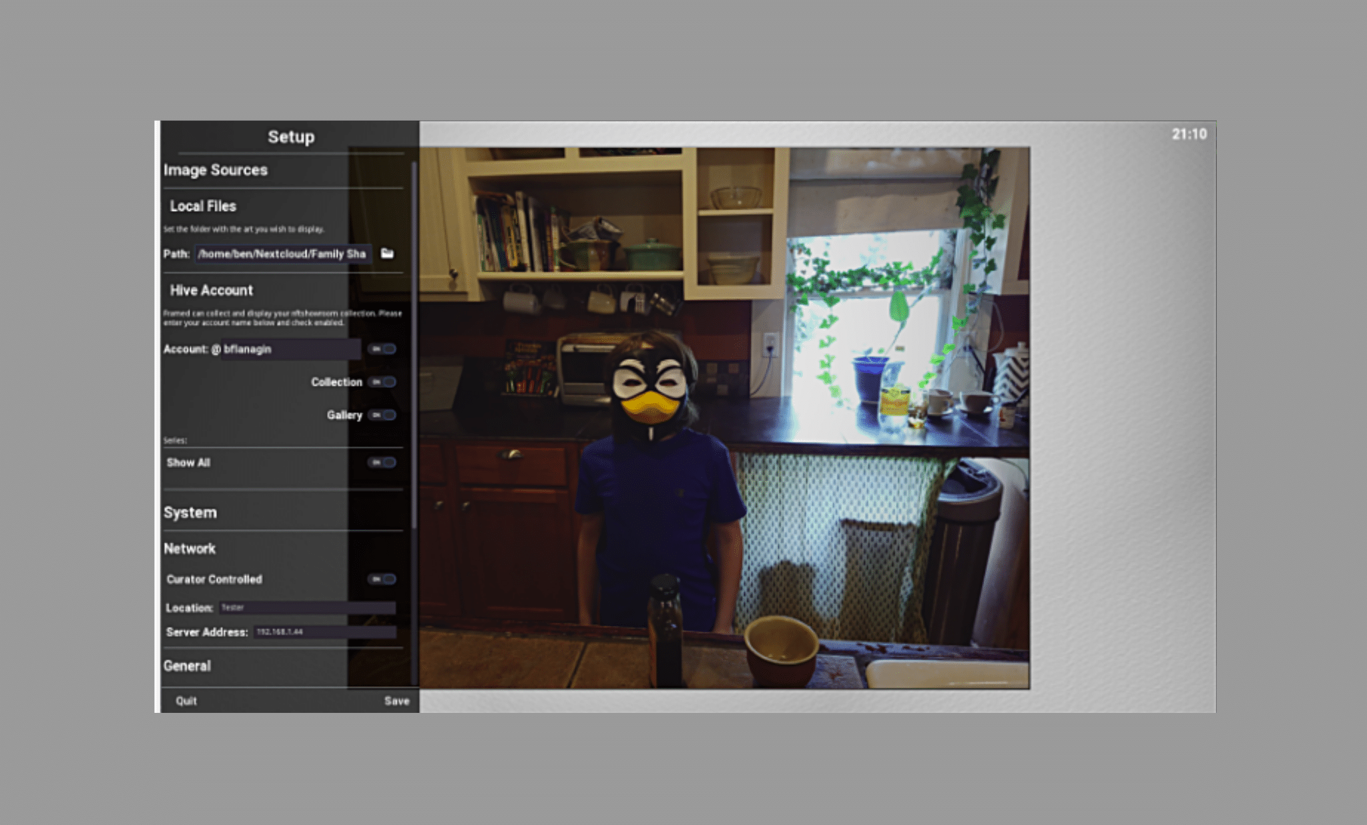
Task: Toggle the Show All series switch
Action: pos(382,463)
